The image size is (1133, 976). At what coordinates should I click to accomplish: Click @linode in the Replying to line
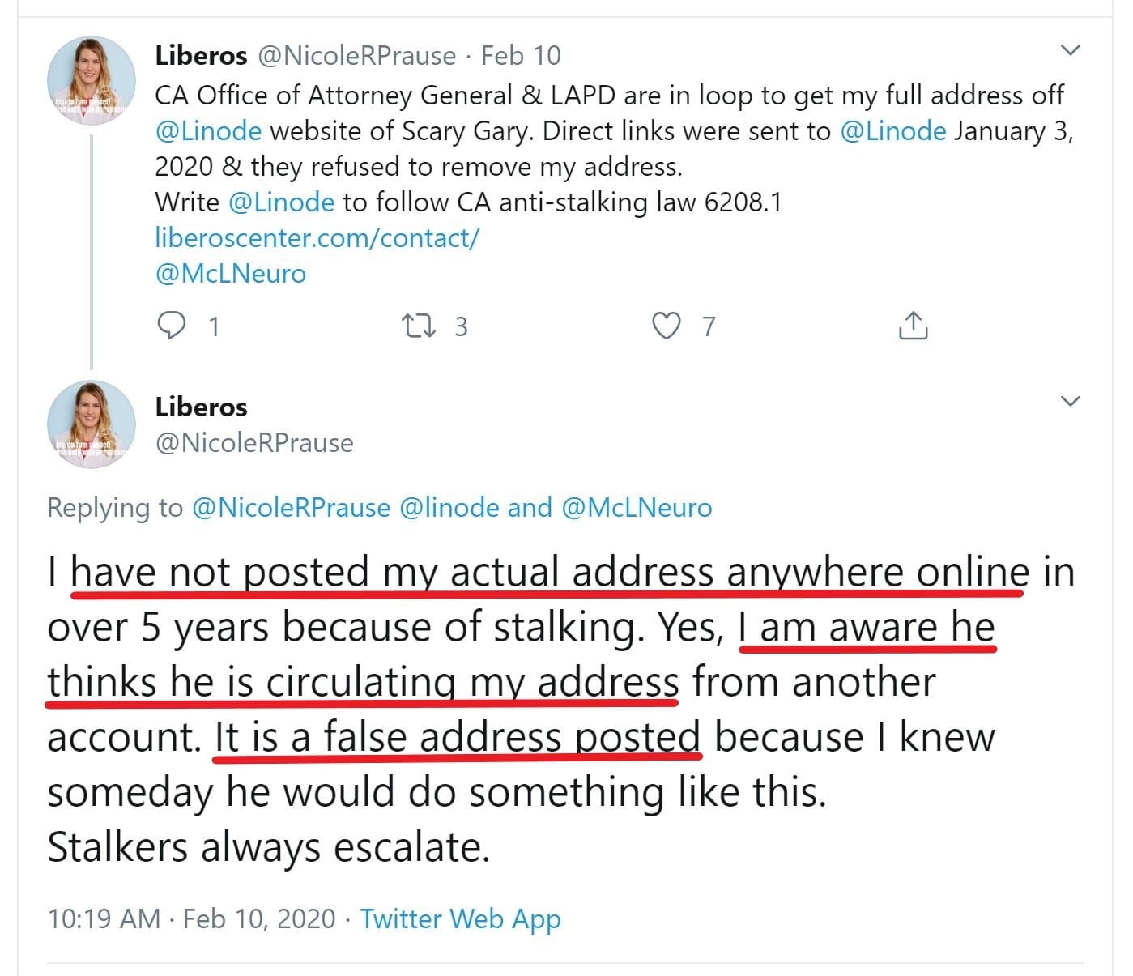(x=449, y=508)
